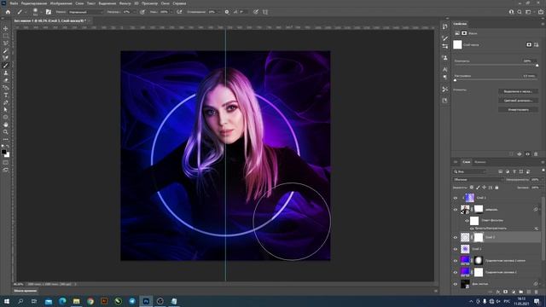Select the Move tool
The width and height of the screenshot is (546, 307).
(x=6, y=28)
